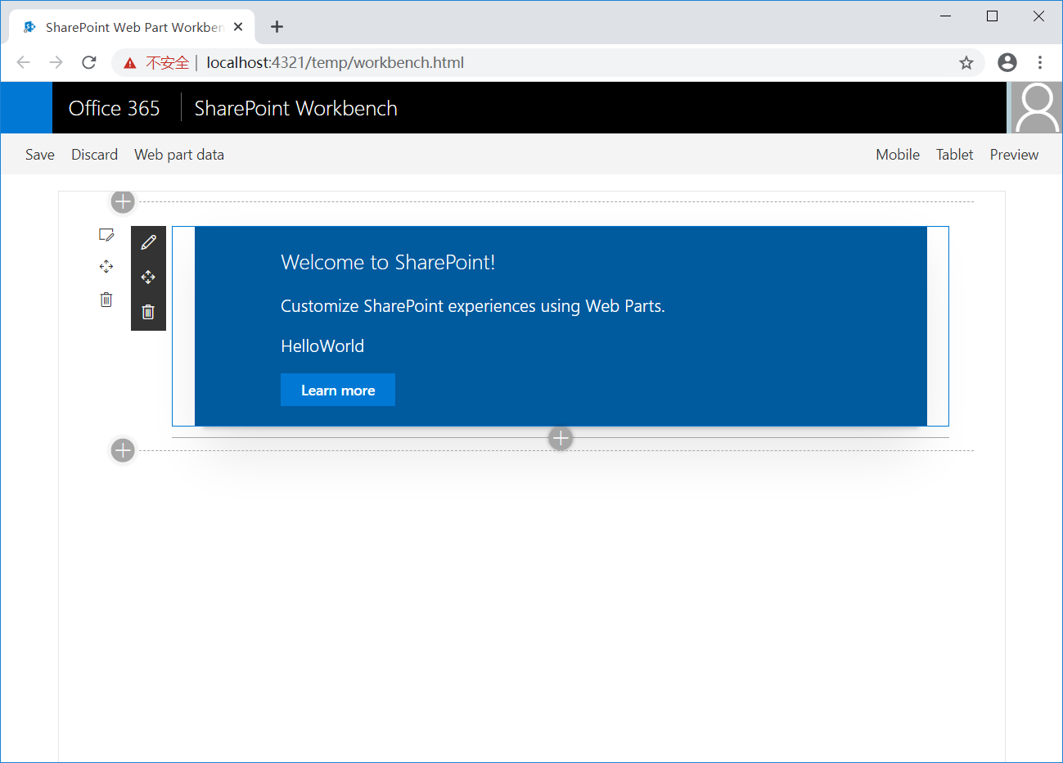The height and width of the screenshot is (763, 1063).
Task: Click the Office 365 app launcher blue square
Action: (26, 107)
